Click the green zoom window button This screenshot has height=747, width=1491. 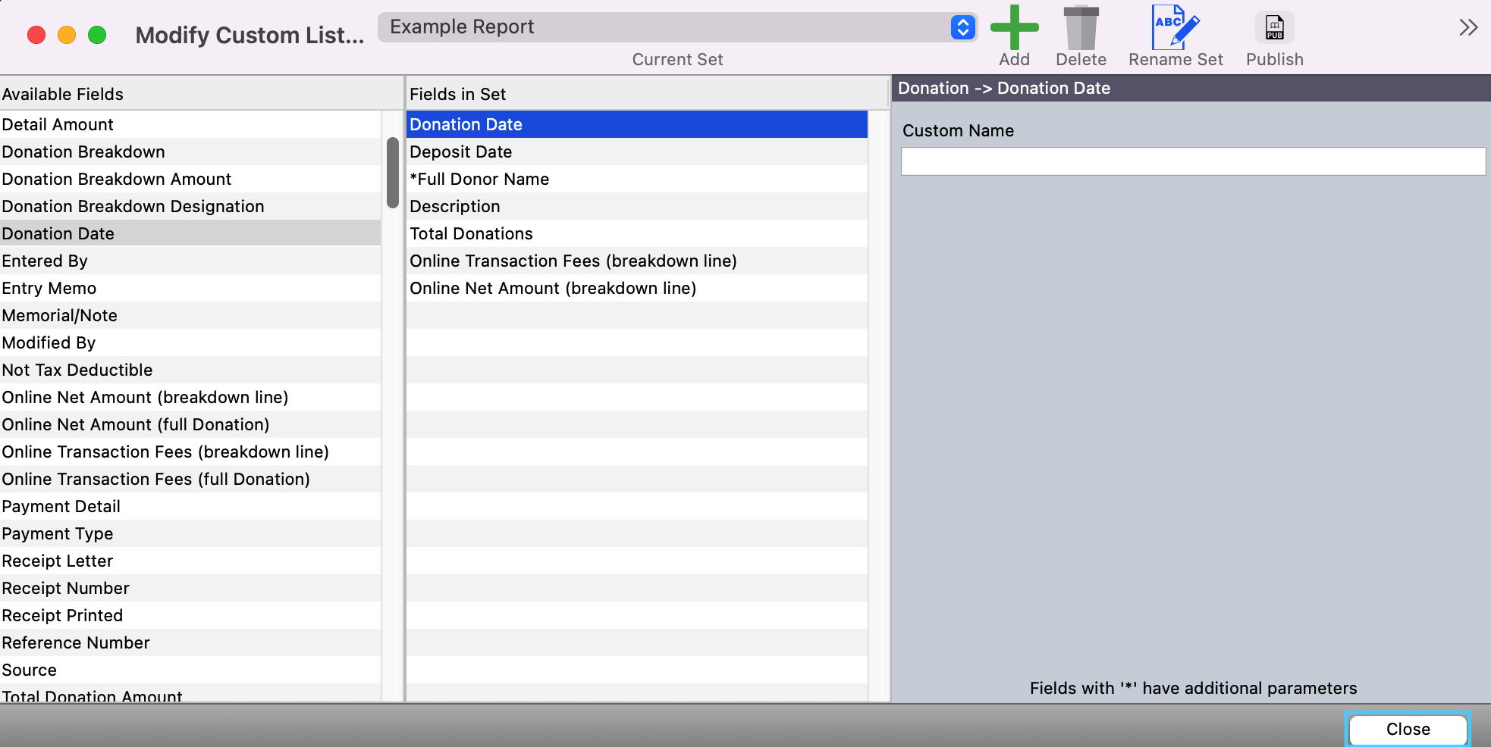coord(97,35)
